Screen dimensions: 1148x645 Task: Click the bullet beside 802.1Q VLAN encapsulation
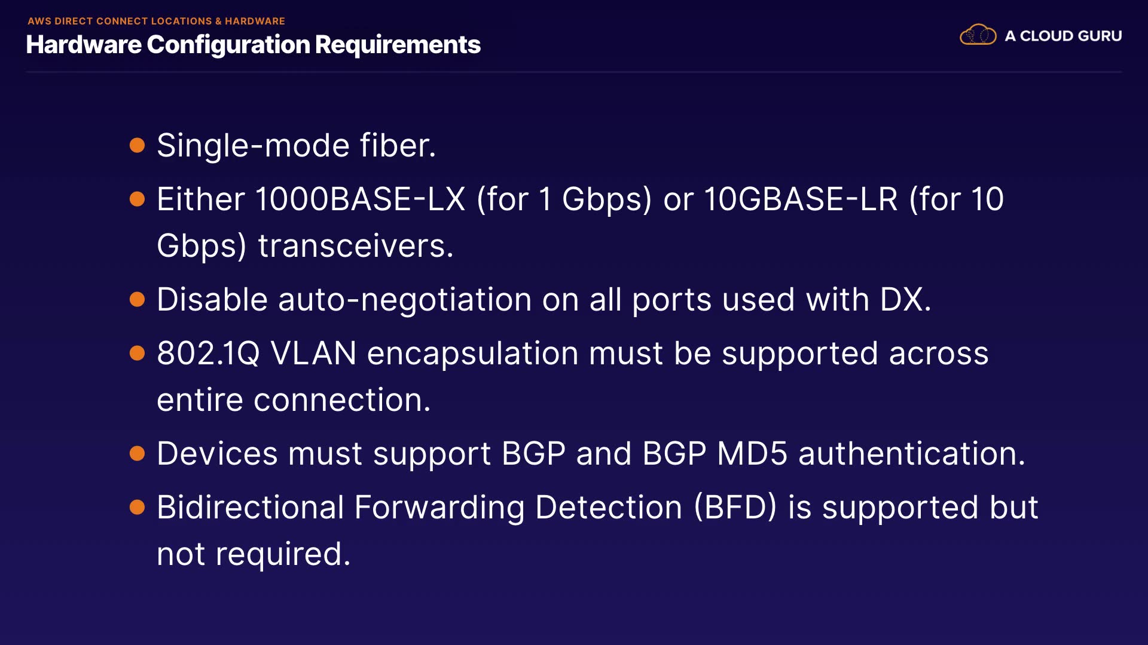point(138,353)
